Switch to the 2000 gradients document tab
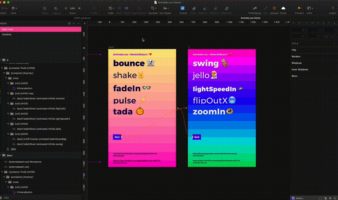 click(x=82, y=18)
